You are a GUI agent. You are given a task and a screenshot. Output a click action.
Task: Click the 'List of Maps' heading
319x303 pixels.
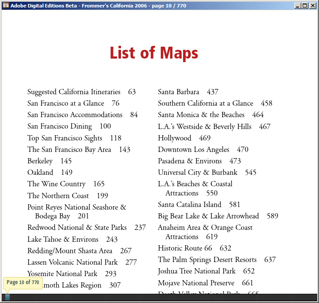click(x=154, y=53)
